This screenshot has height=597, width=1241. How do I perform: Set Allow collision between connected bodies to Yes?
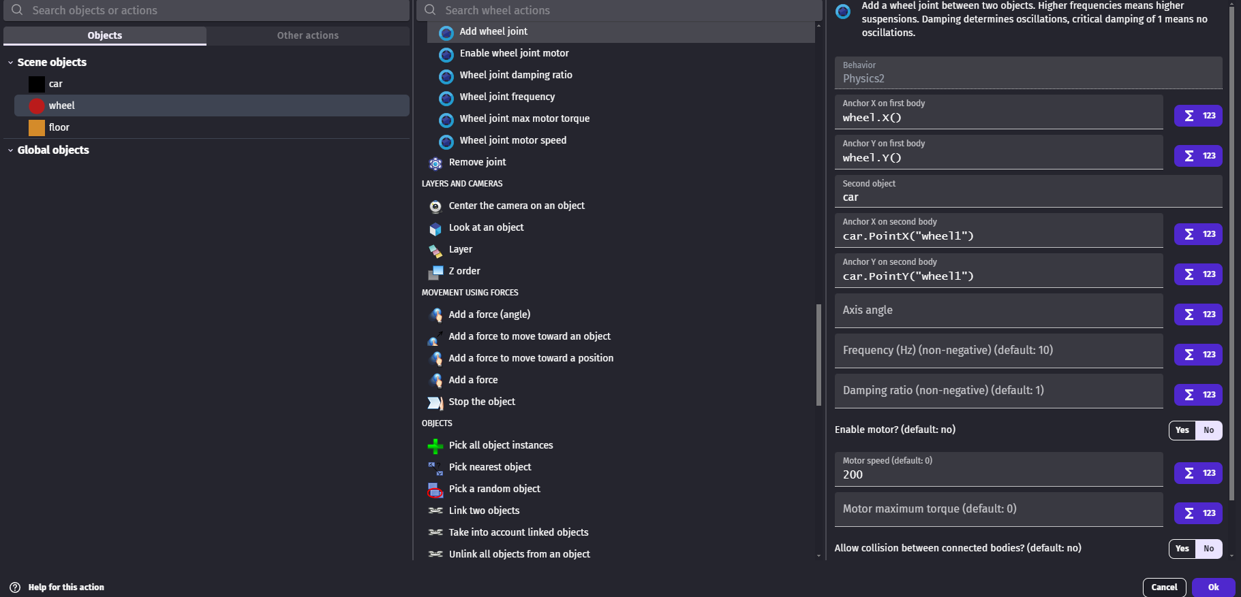pos(1182,549)
